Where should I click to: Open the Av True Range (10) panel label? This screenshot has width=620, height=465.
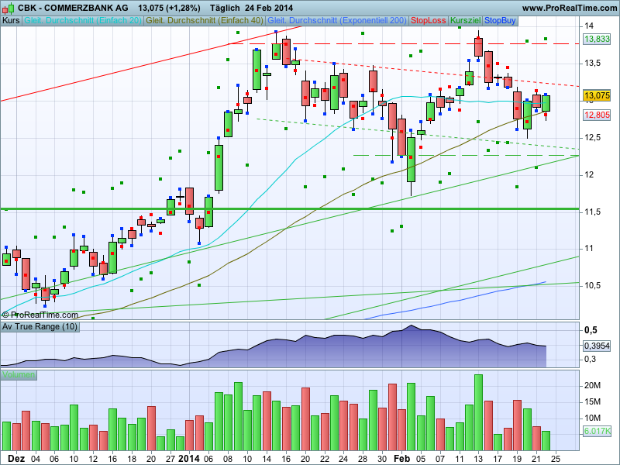pyautogui.click(x=40, y=327)
